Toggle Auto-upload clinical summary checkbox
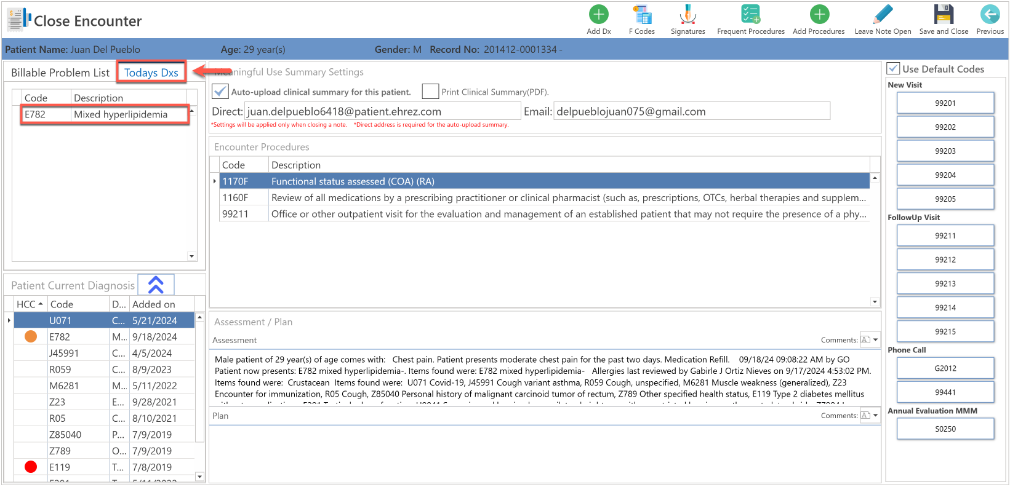Screen dimensions: 1010x487 pos(220,92)
